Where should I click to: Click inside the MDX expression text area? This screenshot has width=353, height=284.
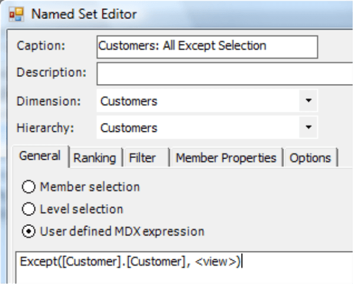[184, 267]
